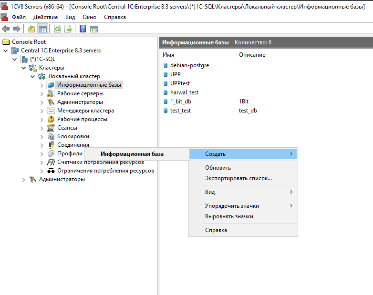
Task: Click the Информационные базы tree icon
Action: pos(51,85)
